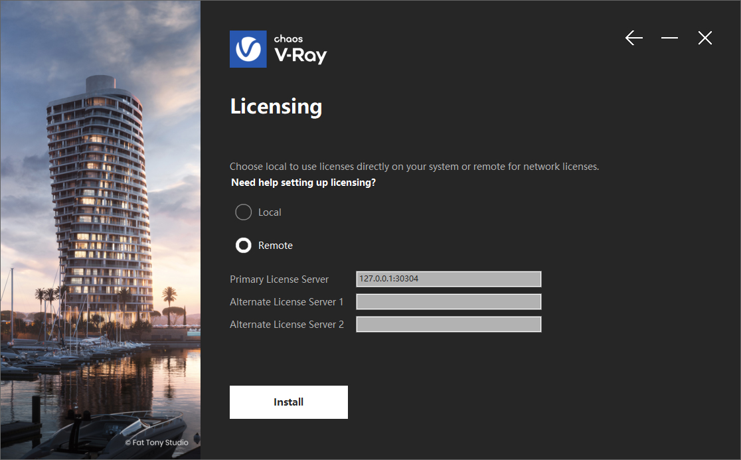The width and height of the screenshot is (741, 460).
Task: Click the 'Alternate License Server 1' label
Action: pyautogui.click(x=286, y=302)
